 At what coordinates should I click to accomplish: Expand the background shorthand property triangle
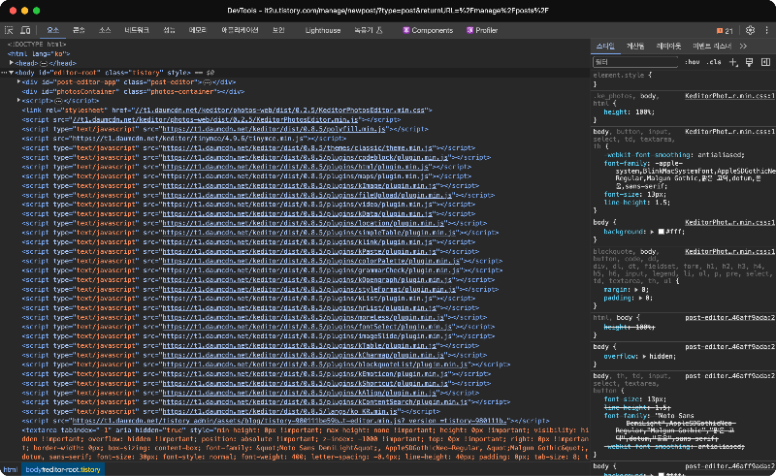coord(652,232)
